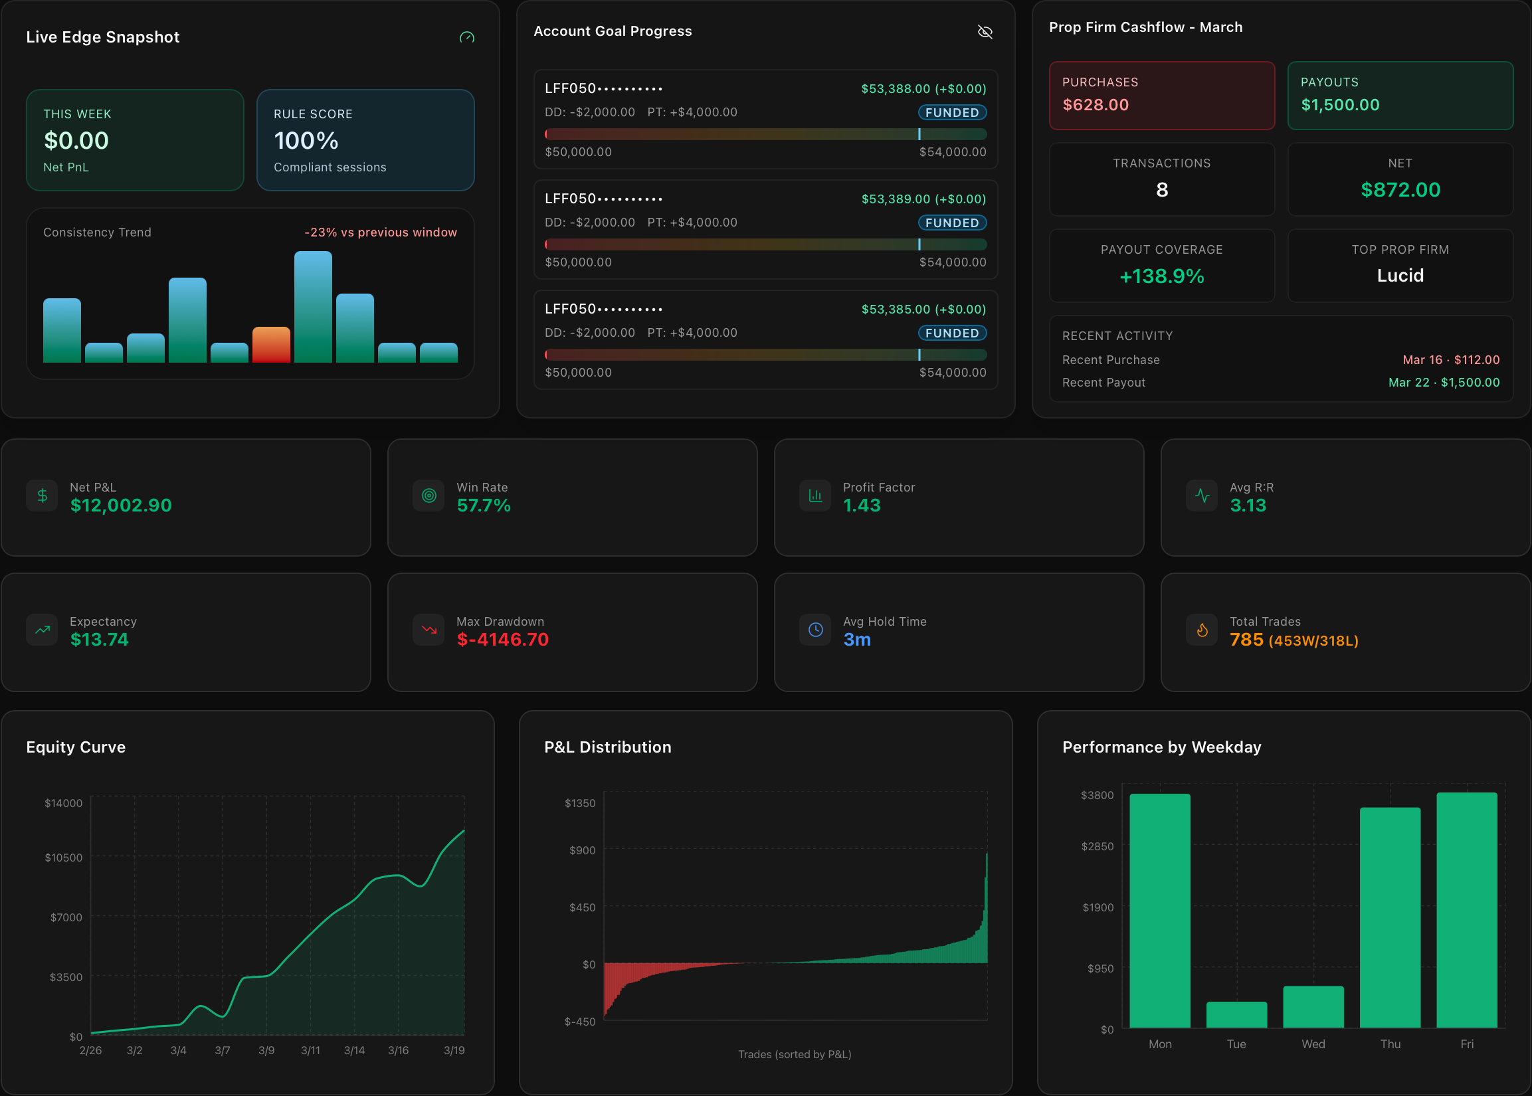The image size is (1532, 1096).
Task: Select the FUNDED badge on the third account
Action: click(x=951, y=333)
